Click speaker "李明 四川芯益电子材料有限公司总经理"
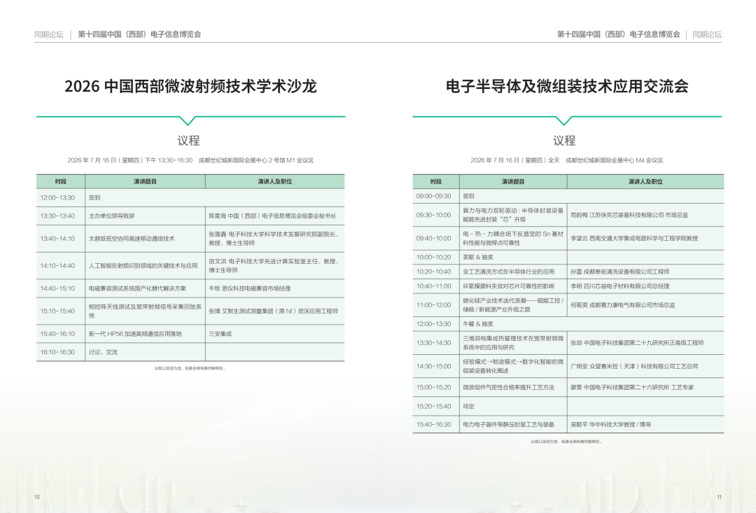 [x=620, y=286]
